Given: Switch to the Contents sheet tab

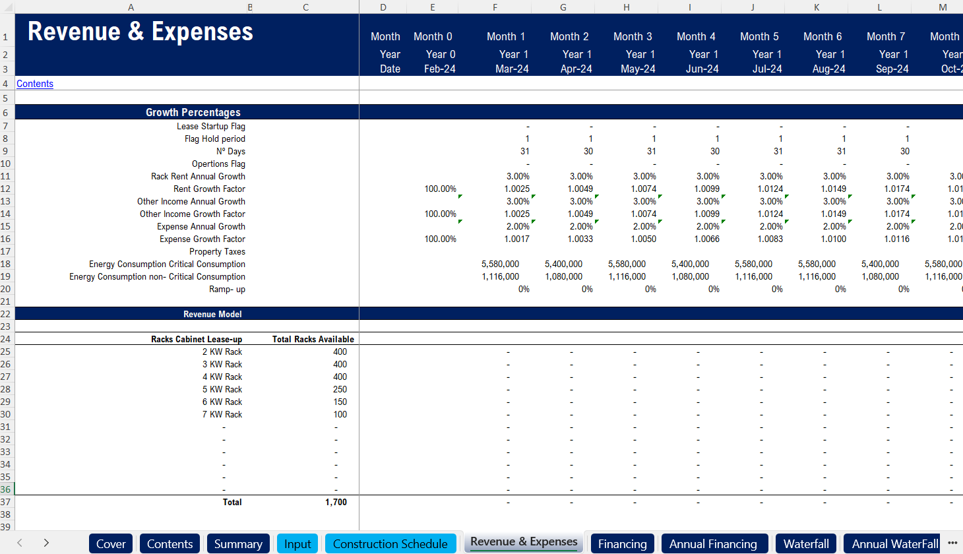Looking at the screenshot, I should [x=170, y=544].
